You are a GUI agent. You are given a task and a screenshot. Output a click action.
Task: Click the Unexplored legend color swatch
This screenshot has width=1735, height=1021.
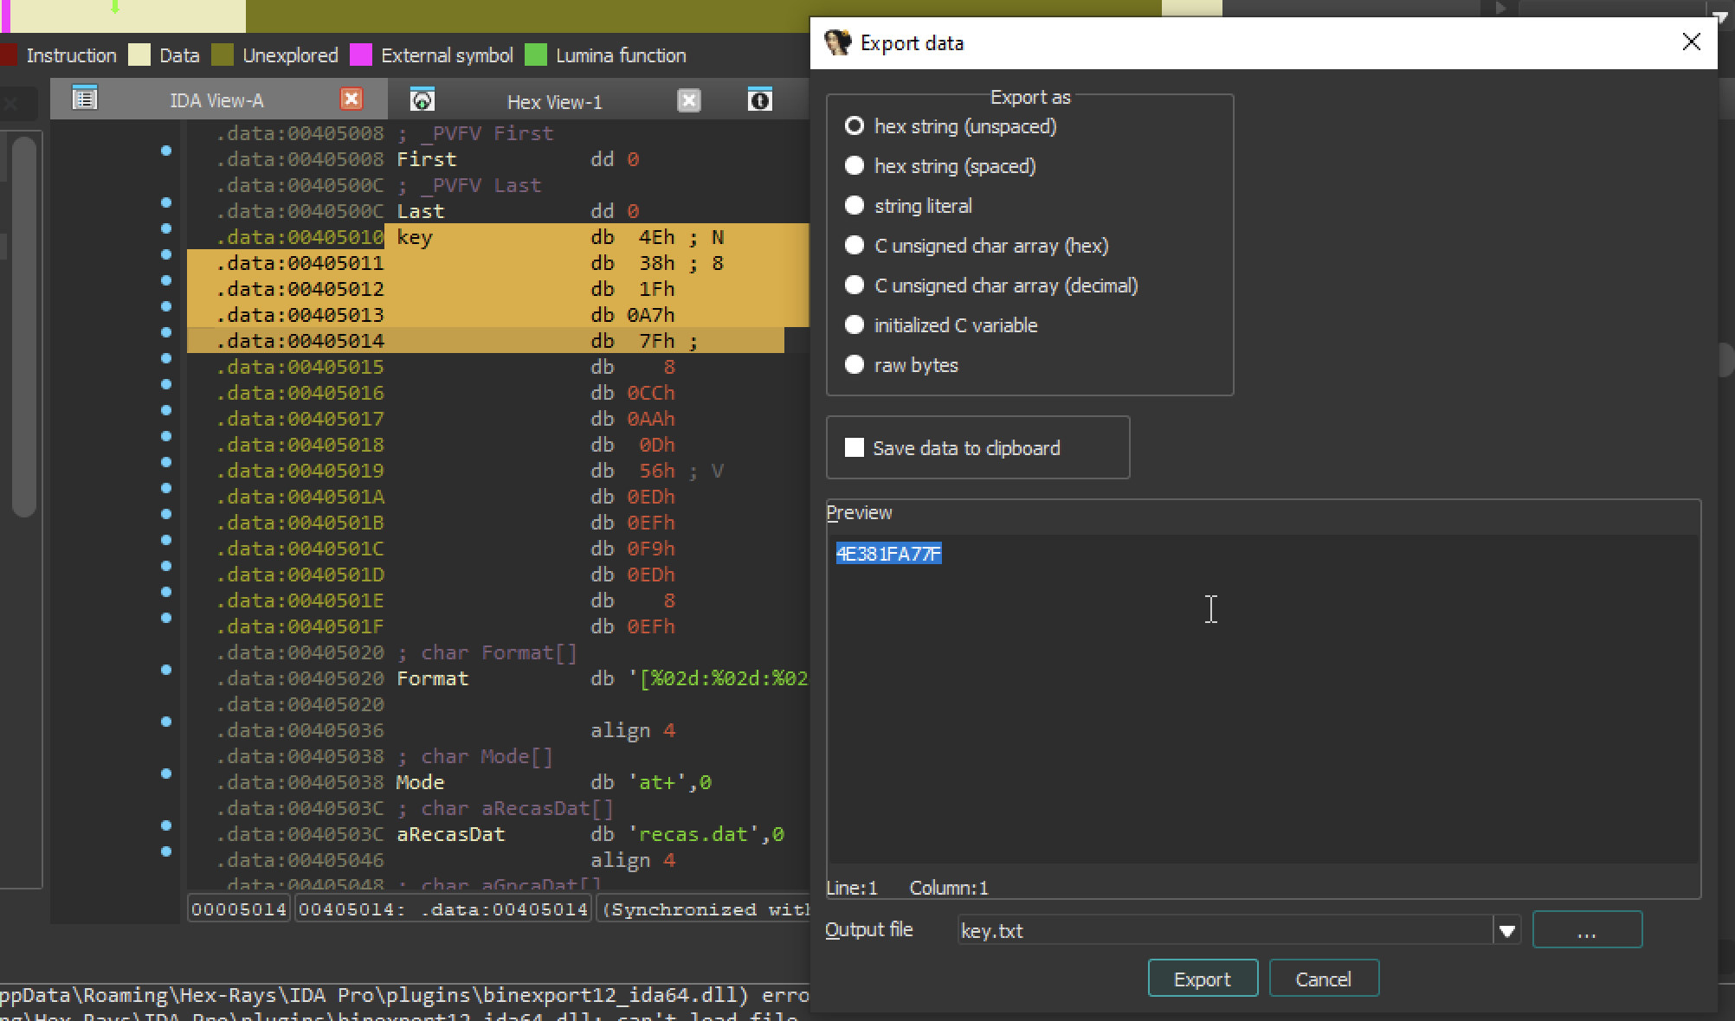(x=223, y=55)
